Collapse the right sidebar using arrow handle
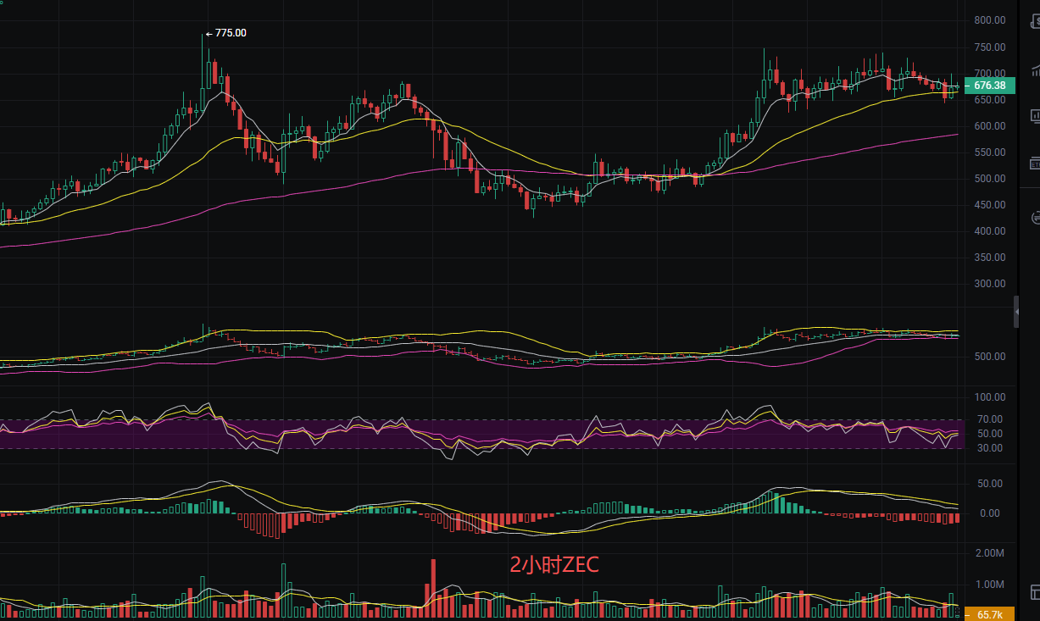This screenshot has height=621, width=1040. coord(1017,312)
